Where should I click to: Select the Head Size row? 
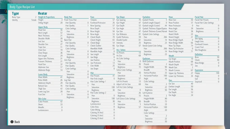click(50, 30)
